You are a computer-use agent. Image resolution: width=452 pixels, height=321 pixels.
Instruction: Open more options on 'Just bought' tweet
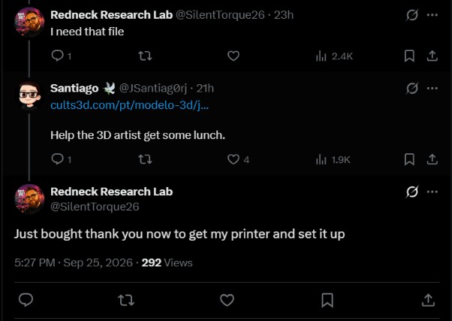[x=432, y=192]
